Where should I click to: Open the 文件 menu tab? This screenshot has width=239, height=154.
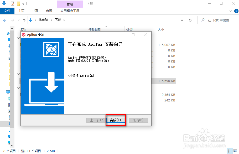(x=7, y=11)
